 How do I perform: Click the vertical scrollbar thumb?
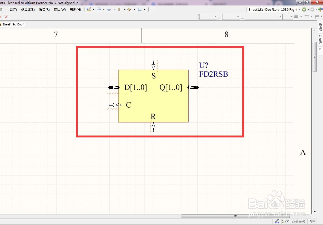(x=315, y=57)
